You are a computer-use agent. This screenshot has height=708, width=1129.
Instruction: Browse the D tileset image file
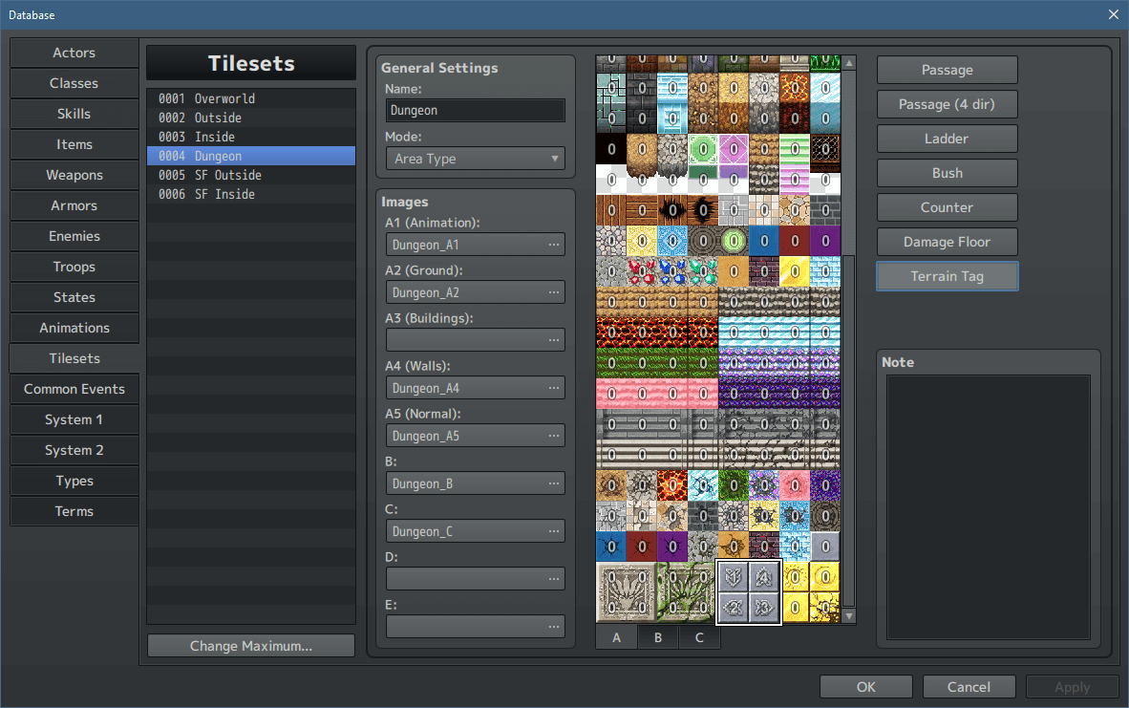[554, 579]
